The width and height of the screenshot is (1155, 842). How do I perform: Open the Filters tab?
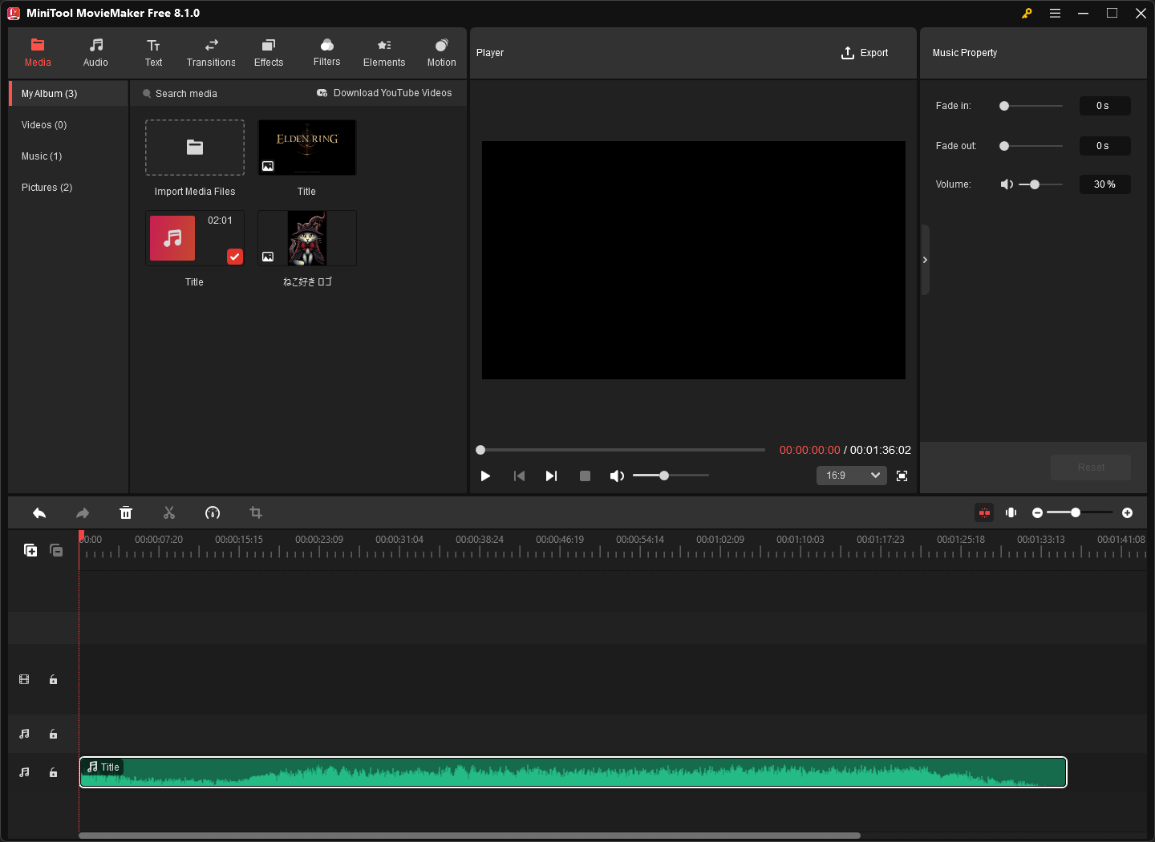pyautogui.click(x=326, y=53)
